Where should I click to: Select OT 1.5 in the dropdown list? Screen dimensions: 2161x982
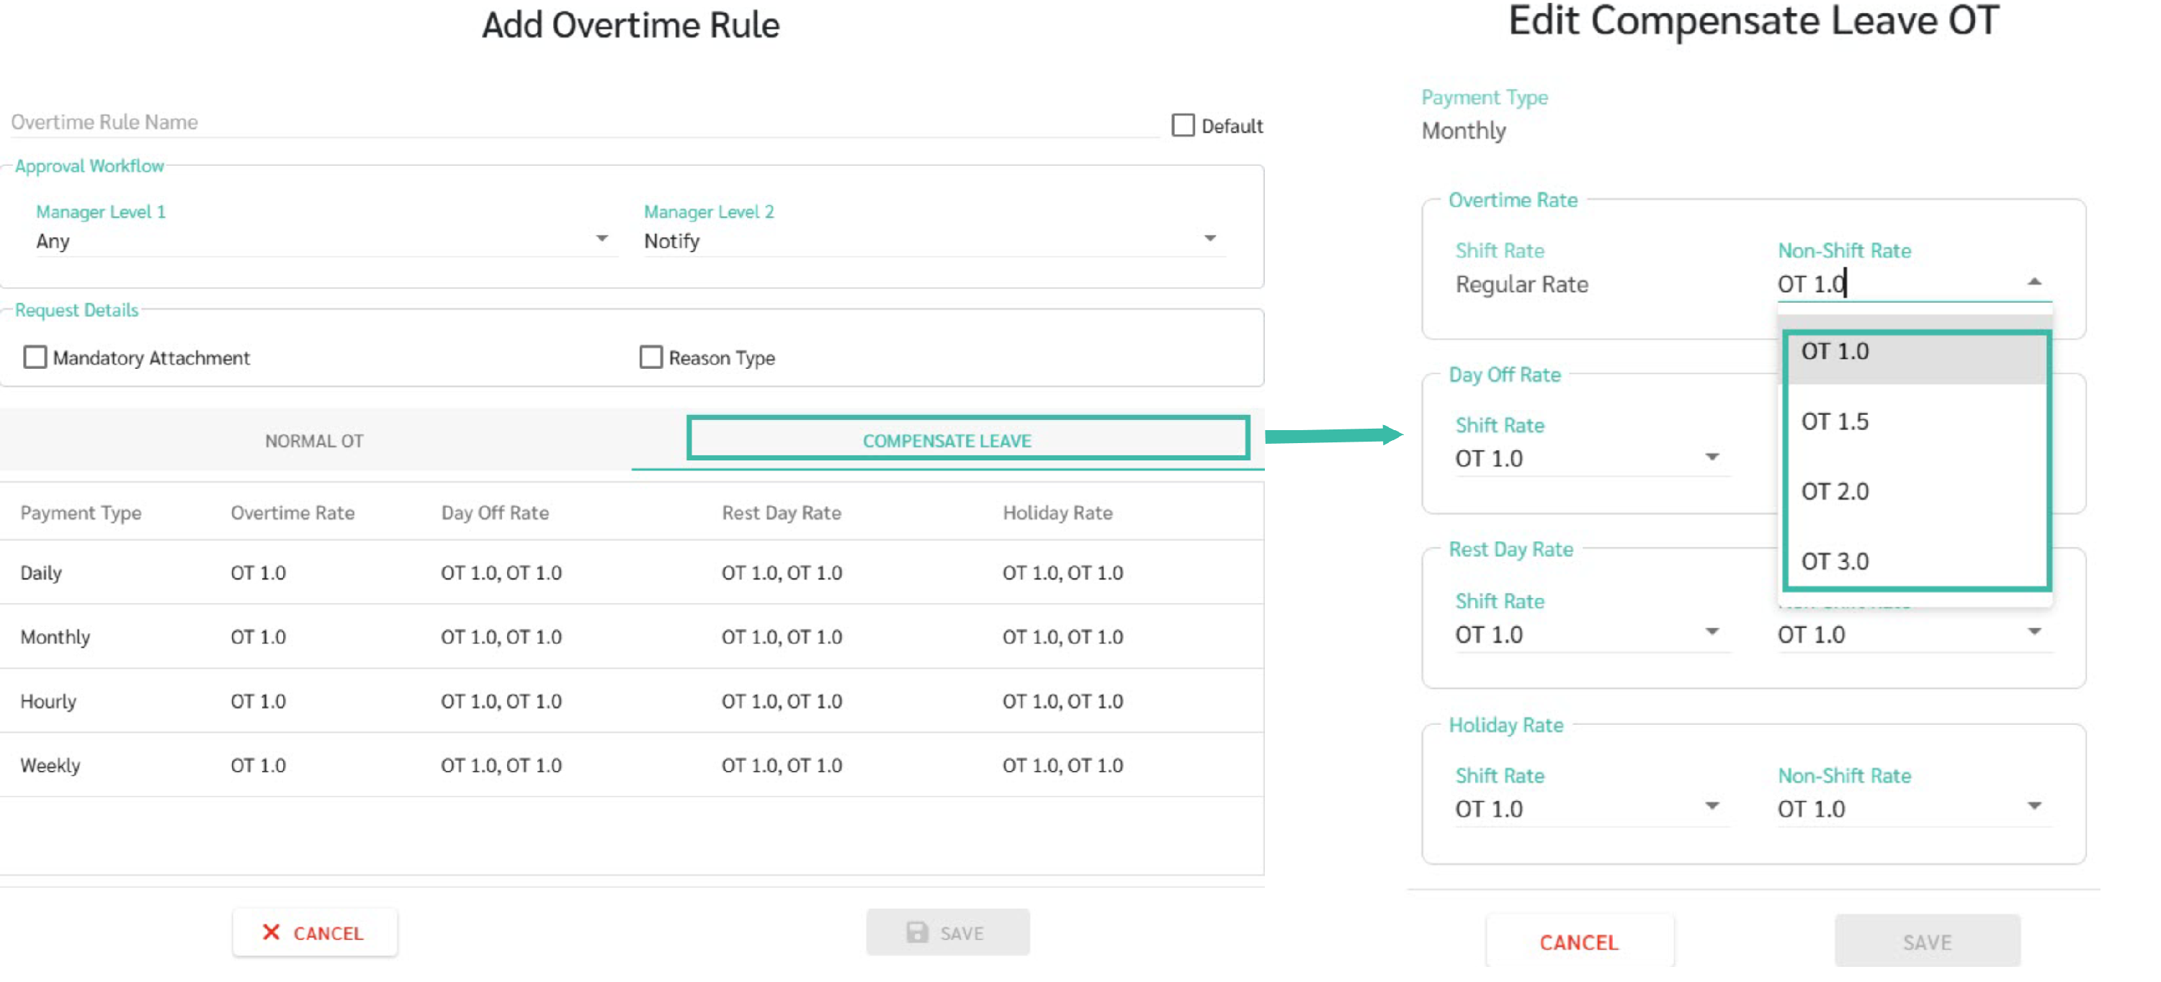coord(1916,421)
